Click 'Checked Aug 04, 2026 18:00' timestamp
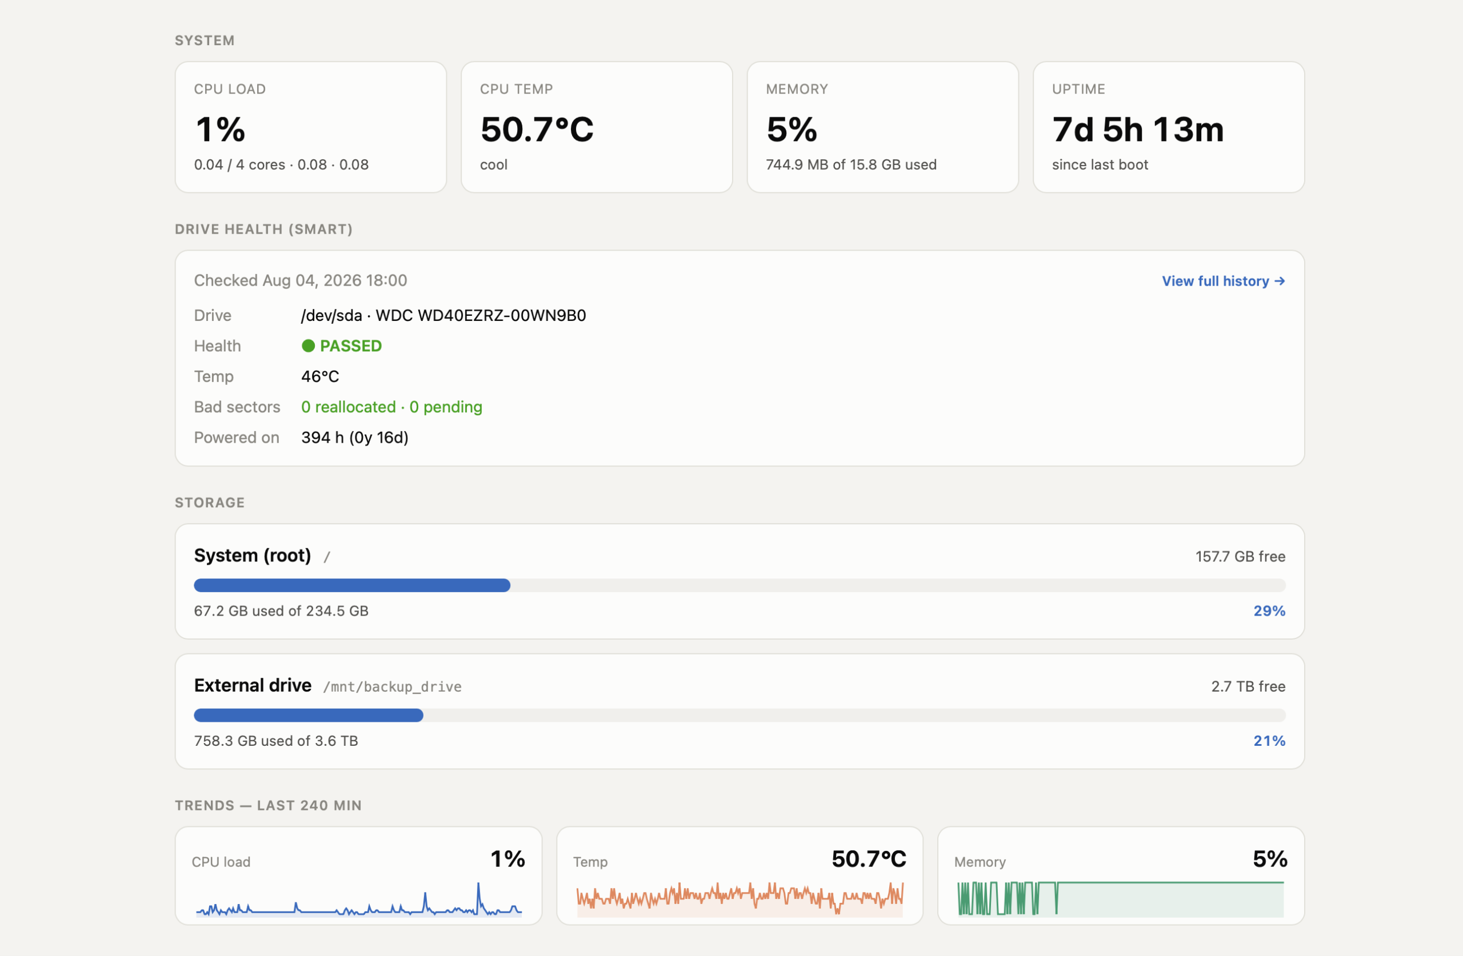The height and width of the screenshot is (956, 1463). 300,280
